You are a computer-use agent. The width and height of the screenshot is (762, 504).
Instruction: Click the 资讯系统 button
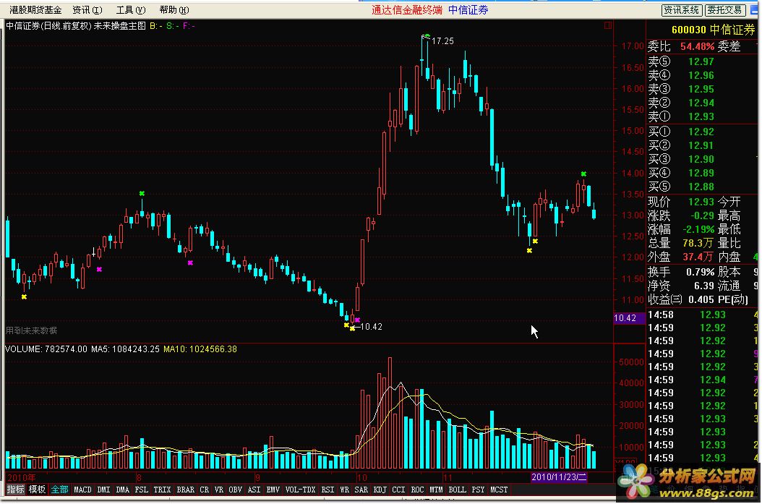(681, 9)
